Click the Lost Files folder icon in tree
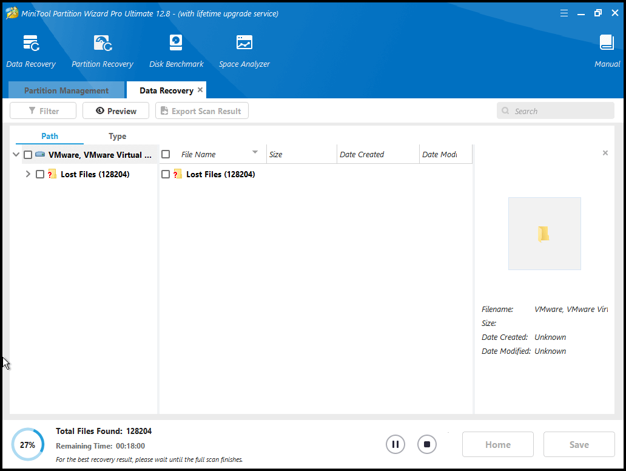The height and width of the screenshot is (471, 626). point(52,174)
